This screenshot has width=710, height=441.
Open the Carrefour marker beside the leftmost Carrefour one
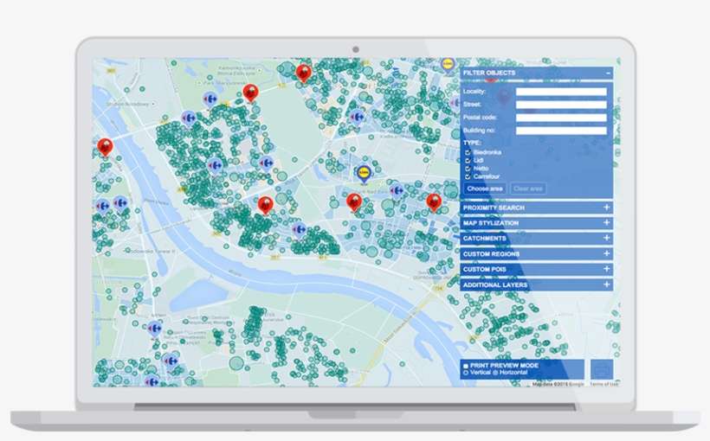[120, 203]
